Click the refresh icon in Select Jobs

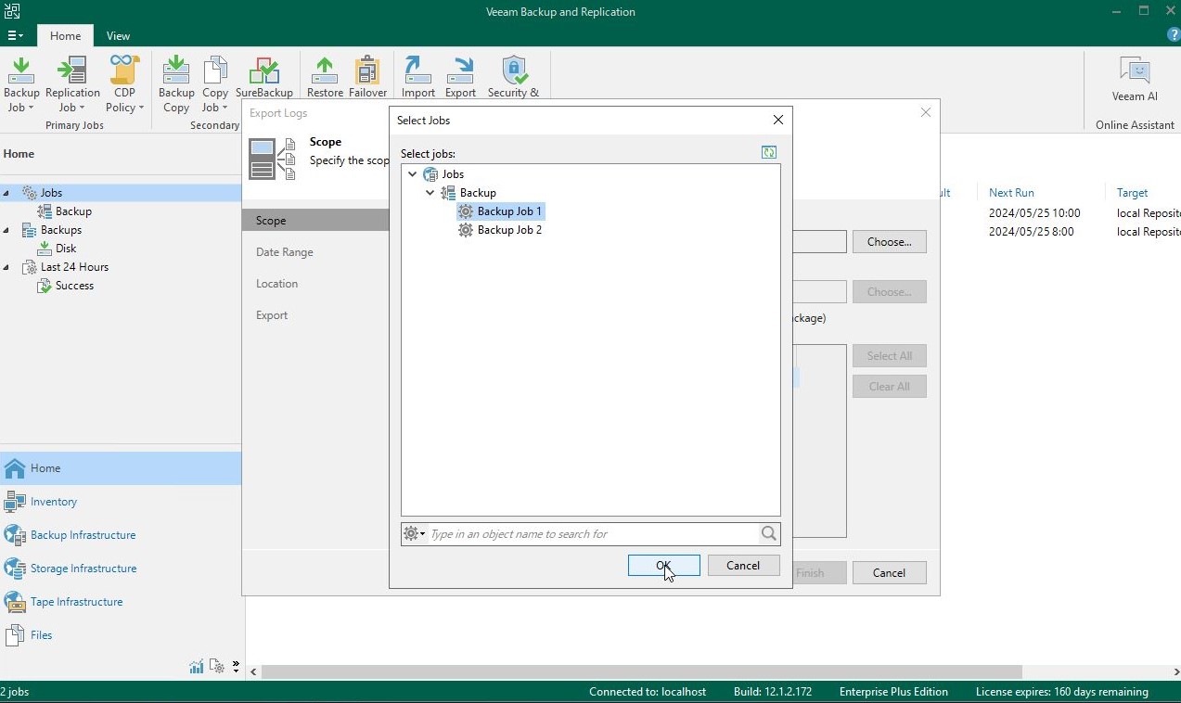pyautogui.click(x=769, y=152)
